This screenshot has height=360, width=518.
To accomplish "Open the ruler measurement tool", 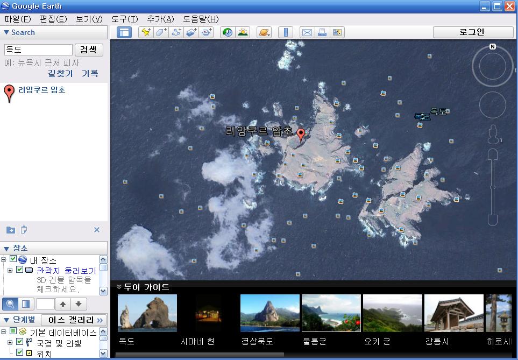I will pyautogui.click(x=285, y=32).
